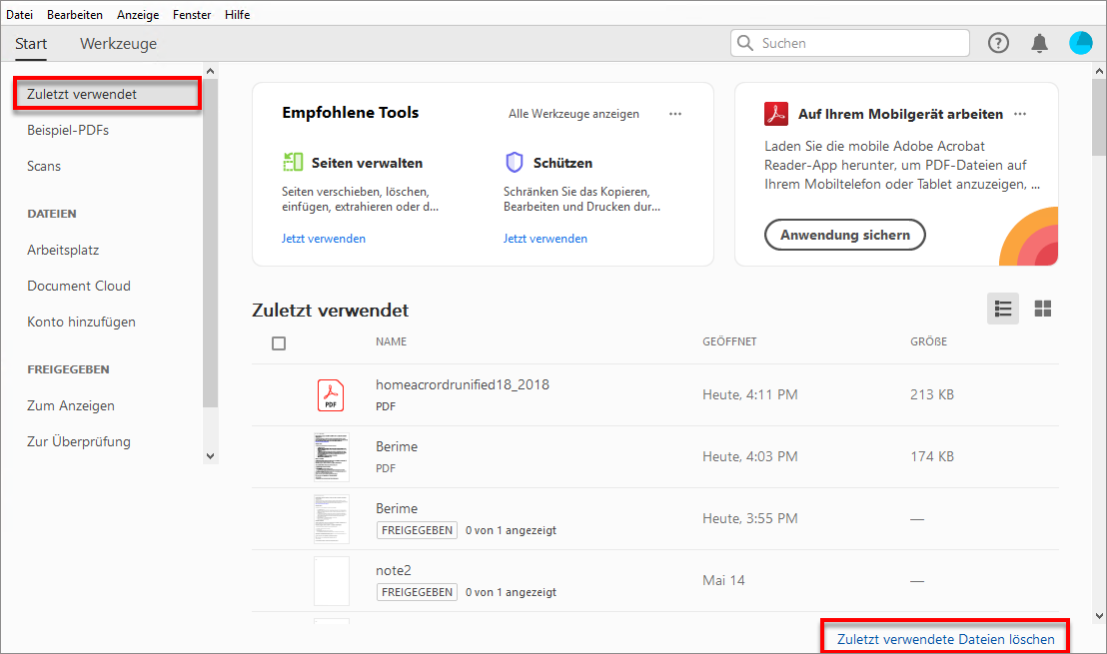The height and width of the screenshot is (654, 1107).
Task: Open the Berime document thumbnail
Action: [x=331, y=456]
